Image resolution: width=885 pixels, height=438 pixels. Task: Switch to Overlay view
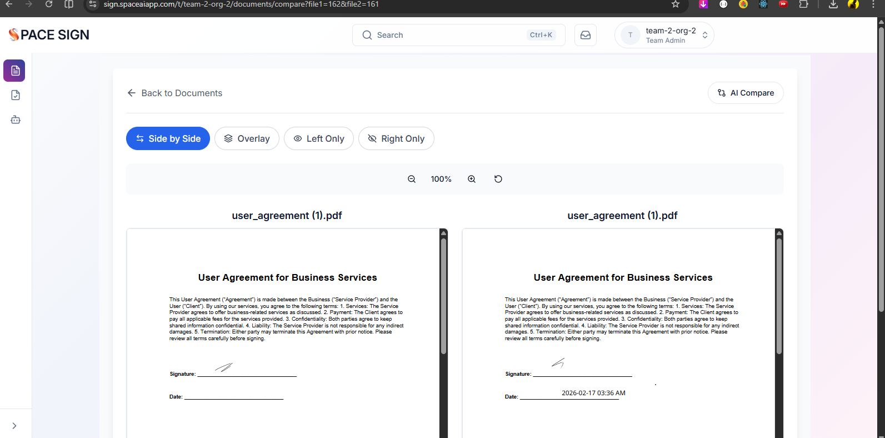(247, 138)
